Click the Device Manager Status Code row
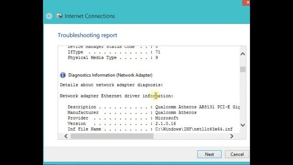Screen dimensions: 293x165 [x=113, y=47]
